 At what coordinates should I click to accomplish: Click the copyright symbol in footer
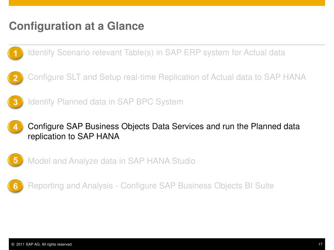click(x=13, y=244)
